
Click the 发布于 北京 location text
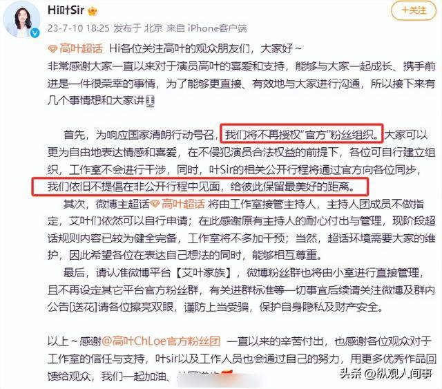138,28
